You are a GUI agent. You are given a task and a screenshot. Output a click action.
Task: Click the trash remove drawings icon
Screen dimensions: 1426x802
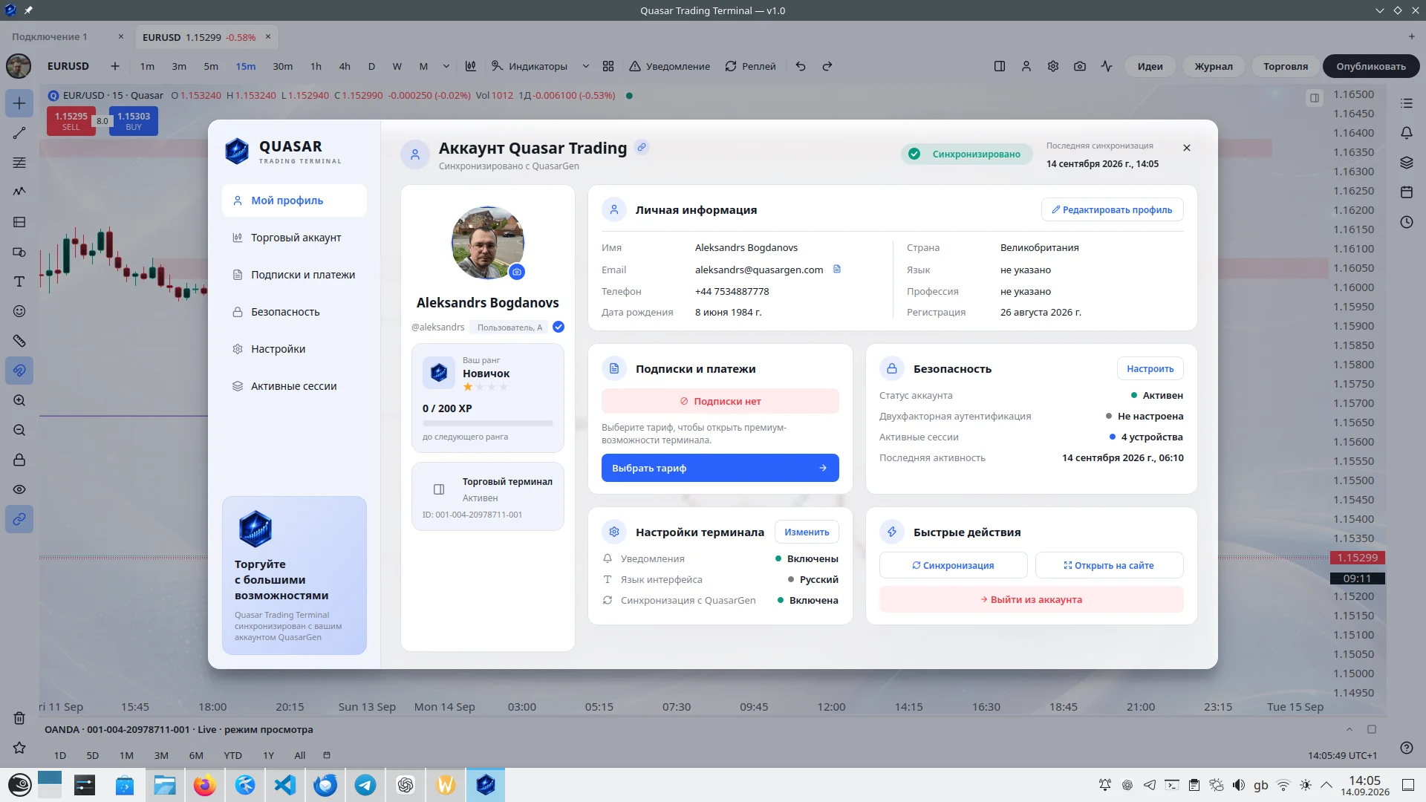[19, 718]
